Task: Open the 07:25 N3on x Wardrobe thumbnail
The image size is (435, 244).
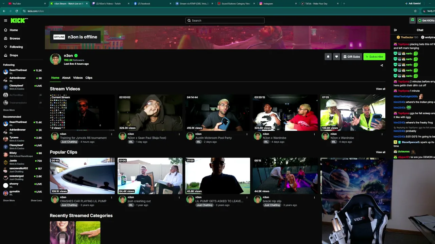Action: coord(353,113)
